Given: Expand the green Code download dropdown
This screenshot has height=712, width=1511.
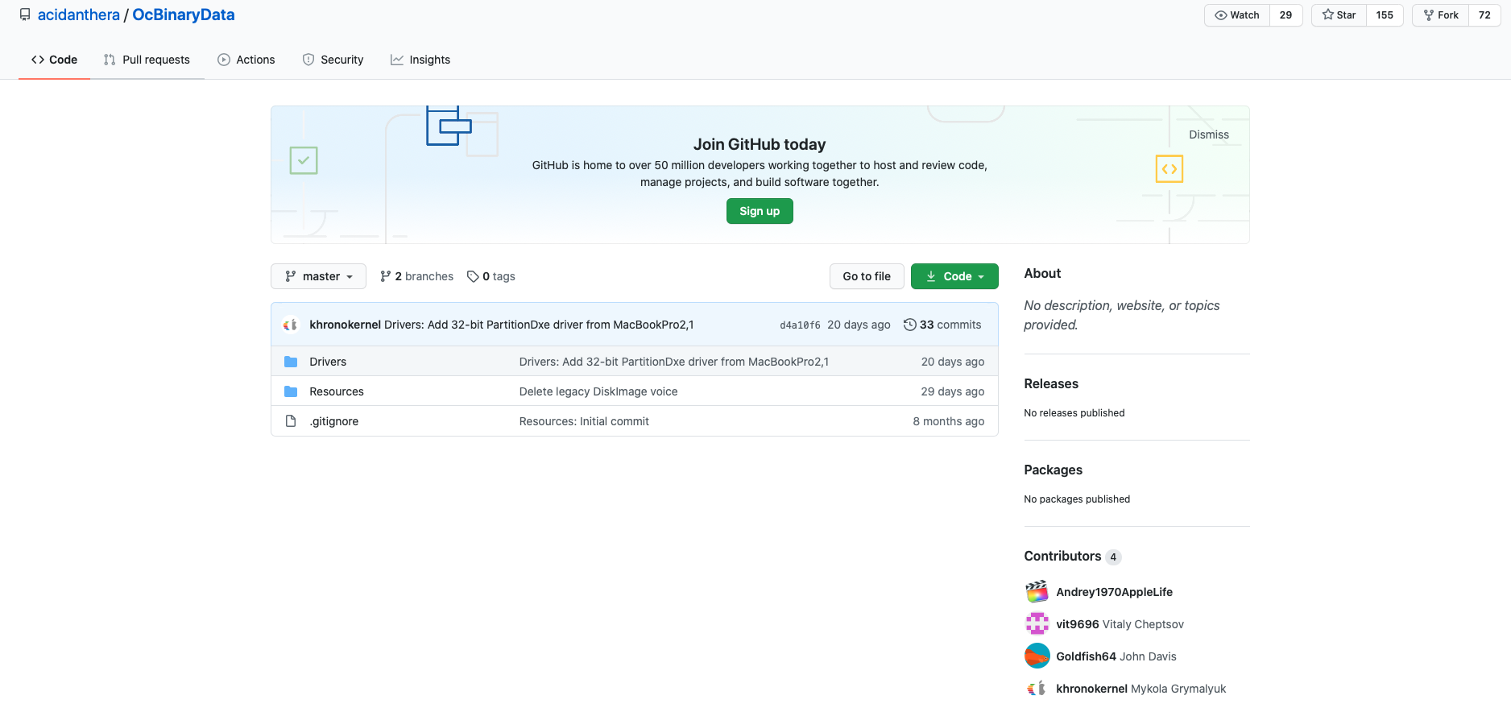Looking at the screenshot, I should point(954,276).
